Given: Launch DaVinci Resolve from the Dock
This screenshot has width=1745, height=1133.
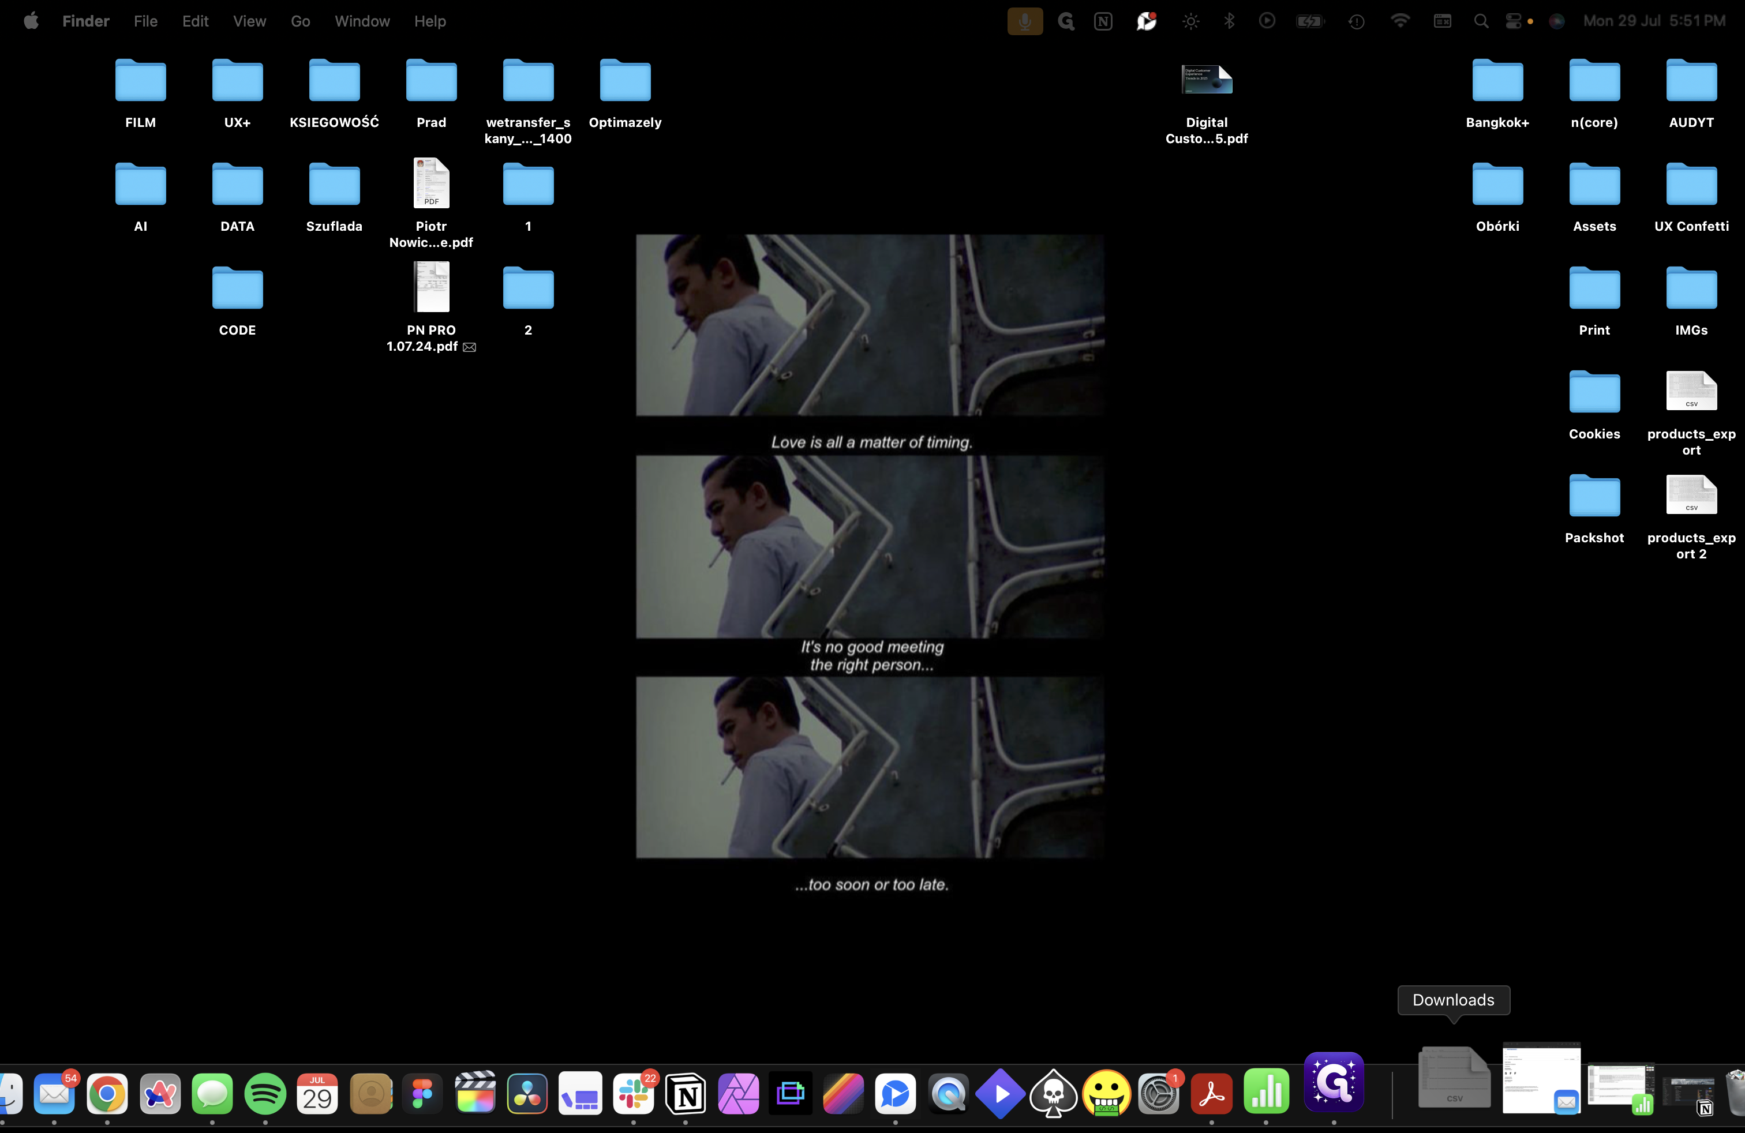Looking at the screenshot, I should [x=528, y=1093].
